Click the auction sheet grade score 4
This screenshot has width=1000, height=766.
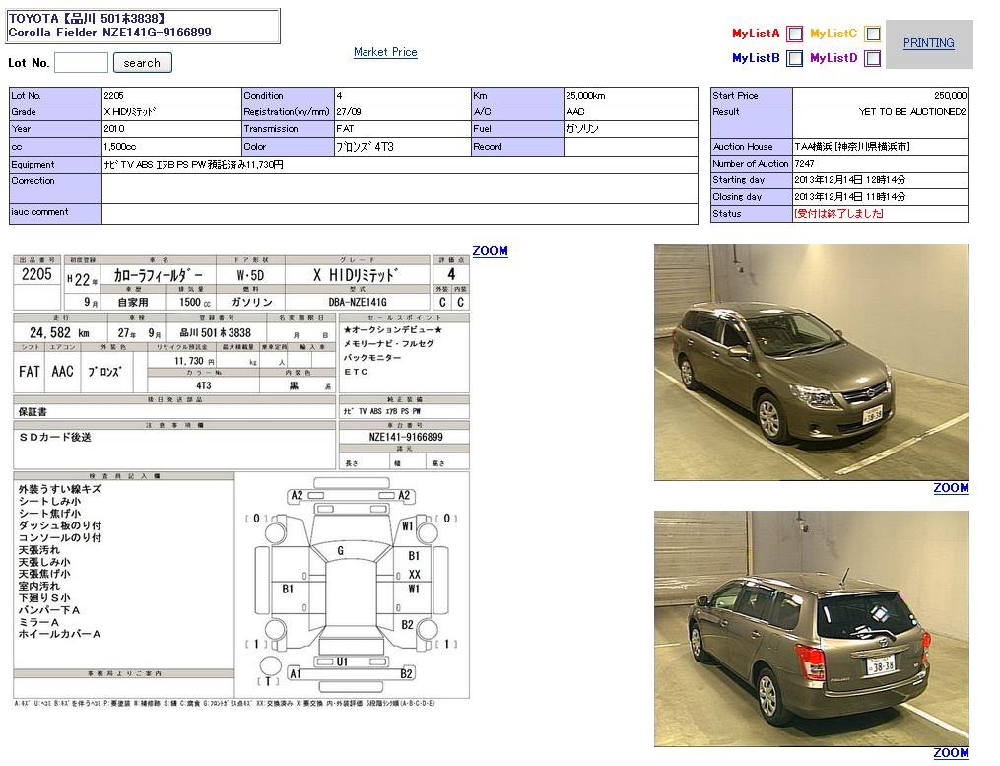(451, 274)
